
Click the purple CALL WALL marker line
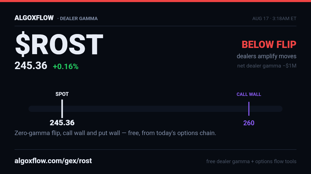point(249,109)
